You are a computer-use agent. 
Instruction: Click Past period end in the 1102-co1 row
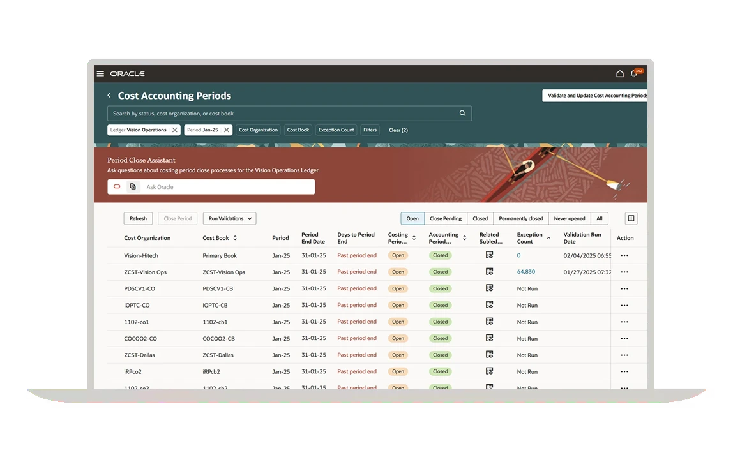(357, 322)
